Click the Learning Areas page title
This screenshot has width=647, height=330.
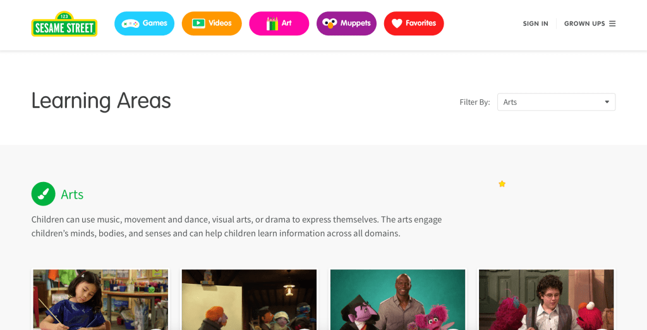(x=101, y=101)
